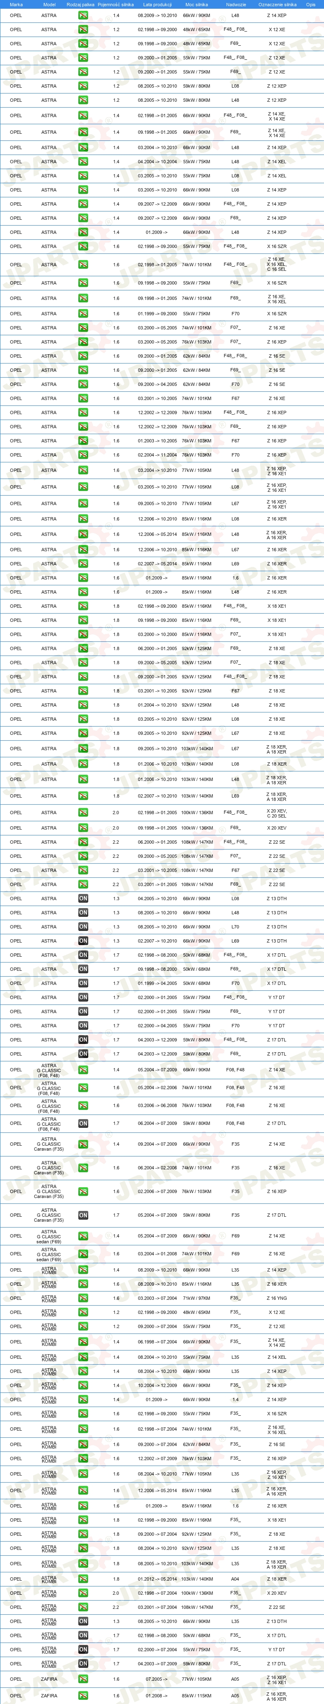Screen dimensions: 324x1704
Task: Click diesel ON icon of Astra G Classic Caravan Z 17 DTL
Action: 83,1215
